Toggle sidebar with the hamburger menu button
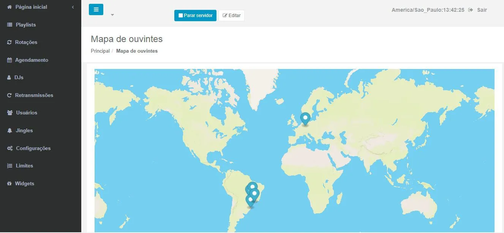The width and height of the screenshot is (504, 233). click(x=96, y=9)
